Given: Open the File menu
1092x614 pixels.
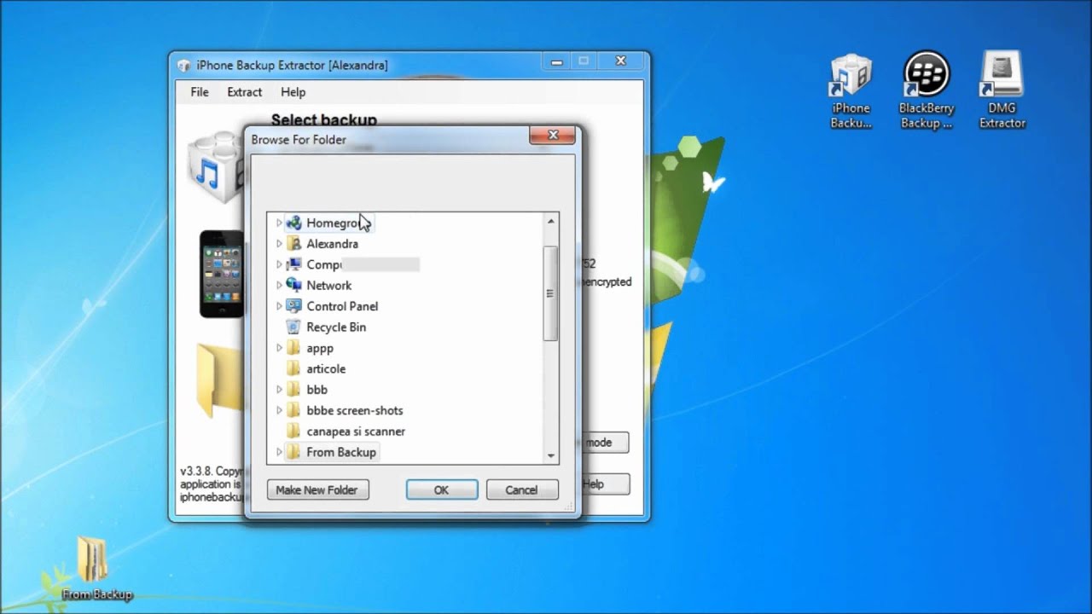Looking at the screenshot, I should tap(200, 92).
